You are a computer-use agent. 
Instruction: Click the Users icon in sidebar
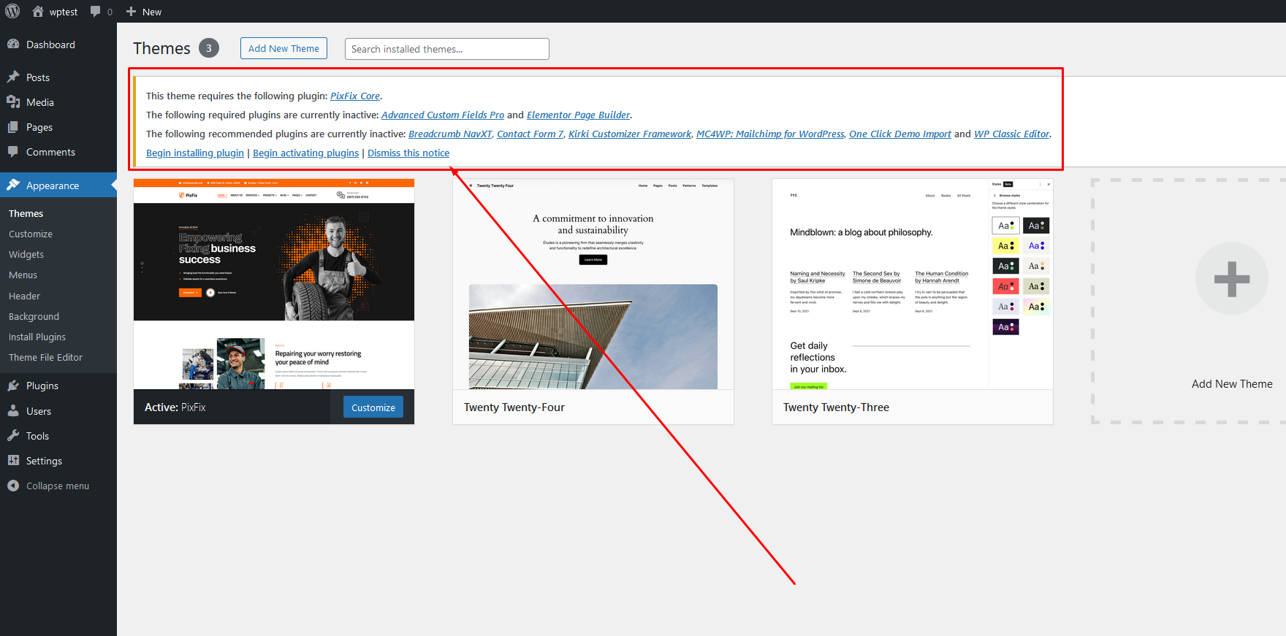click(13, 411)
